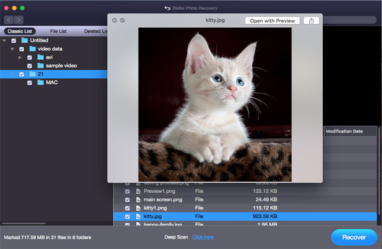Click the search field at top right

click(x=349, y=20)
